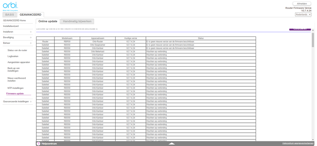Click the Huidige versie column header
The height and width of the screenshot is (146, 317).
(131, 38)
